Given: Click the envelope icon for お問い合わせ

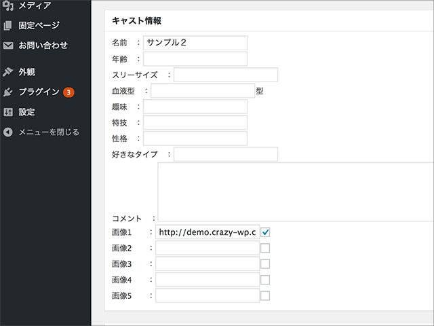Looking at the screenshot, I should [8, 46].
